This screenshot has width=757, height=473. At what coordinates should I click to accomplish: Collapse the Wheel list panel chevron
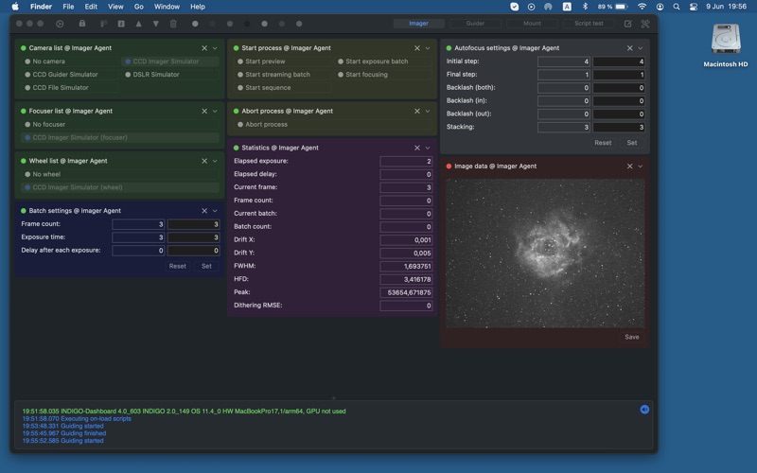(x=215, y=161)
